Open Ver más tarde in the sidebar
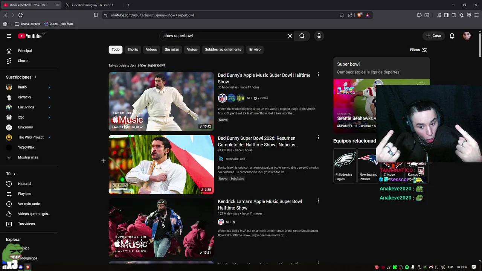This screenshot has width=482, height=271. pyautogui.click(x=29, y=204)
